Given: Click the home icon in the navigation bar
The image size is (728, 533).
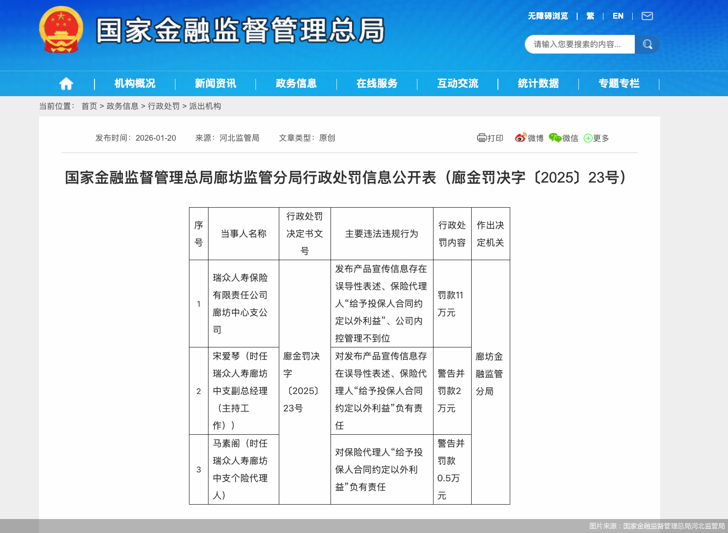Looking at the screenshot, I should [67, 83].
